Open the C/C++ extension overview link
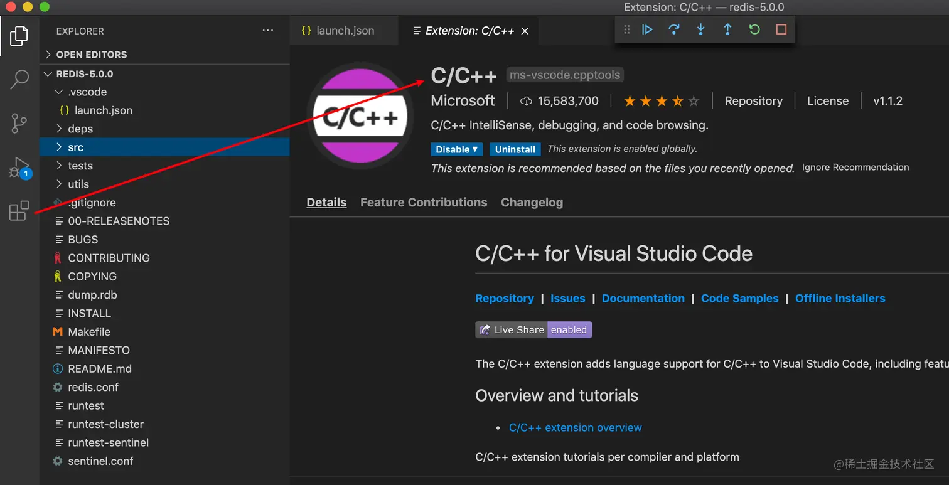 [x=575, y=428]
